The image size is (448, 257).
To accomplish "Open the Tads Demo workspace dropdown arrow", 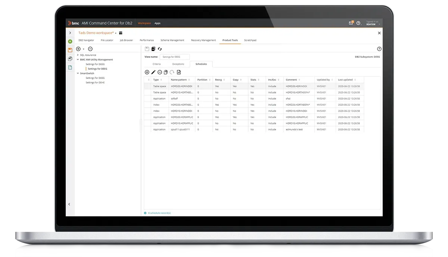I will point(116,33).
